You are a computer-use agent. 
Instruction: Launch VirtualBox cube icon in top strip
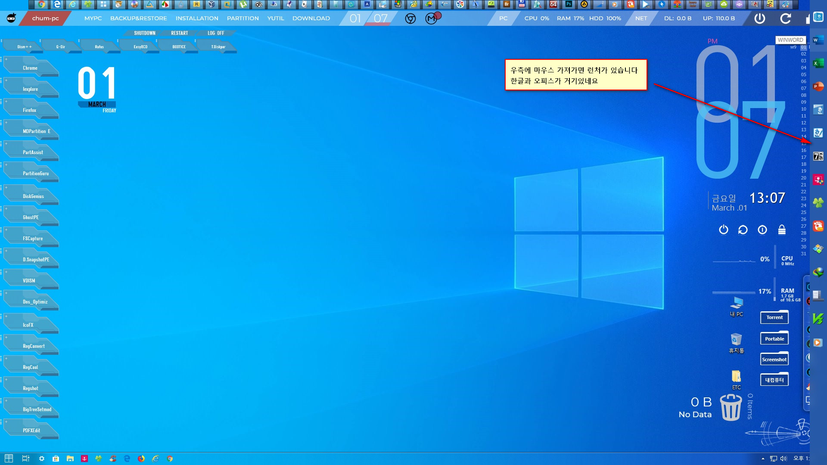(212, 4)
